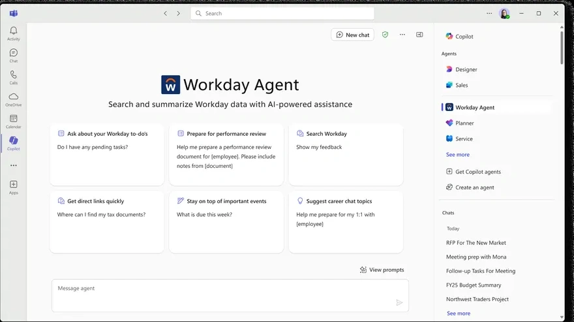
Task: Choose Stay on top of important events card
Action: pyautogui.click(x=226, y=222)
